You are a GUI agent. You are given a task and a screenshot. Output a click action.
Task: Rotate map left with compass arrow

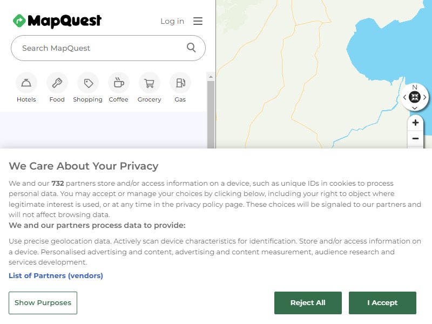[404, 97]
